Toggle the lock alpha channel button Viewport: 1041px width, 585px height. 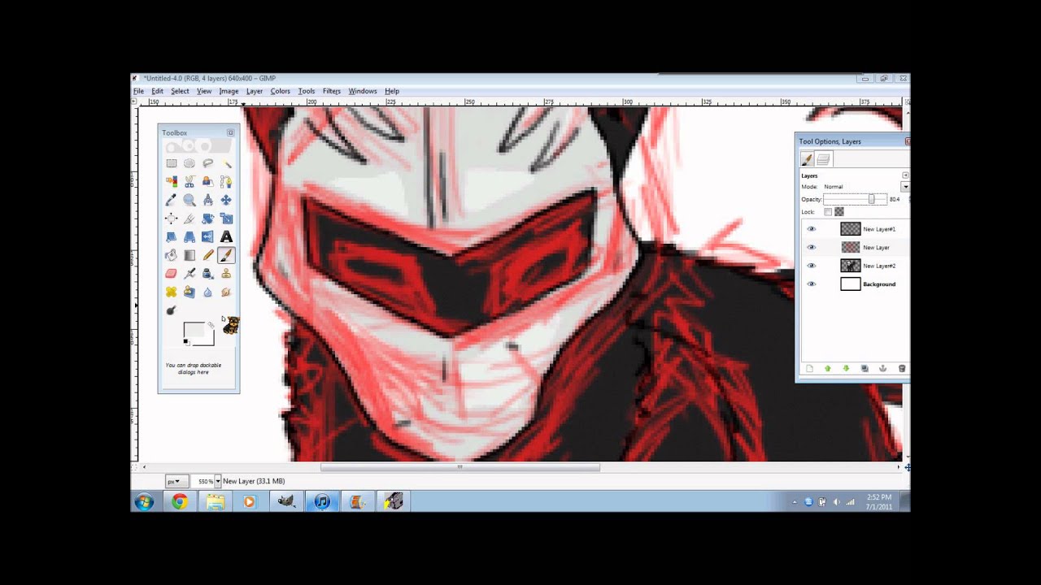[839, 212]
